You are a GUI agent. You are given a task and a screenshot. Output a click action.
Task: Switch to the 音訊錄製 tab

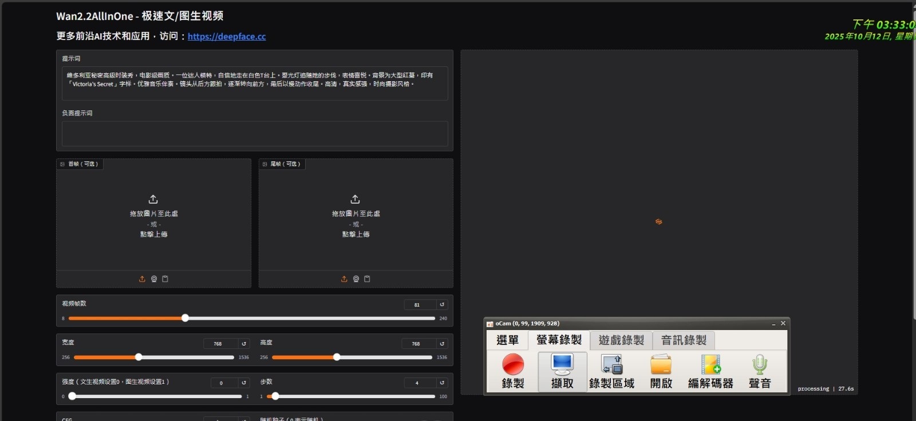click(x=684, y=340)
